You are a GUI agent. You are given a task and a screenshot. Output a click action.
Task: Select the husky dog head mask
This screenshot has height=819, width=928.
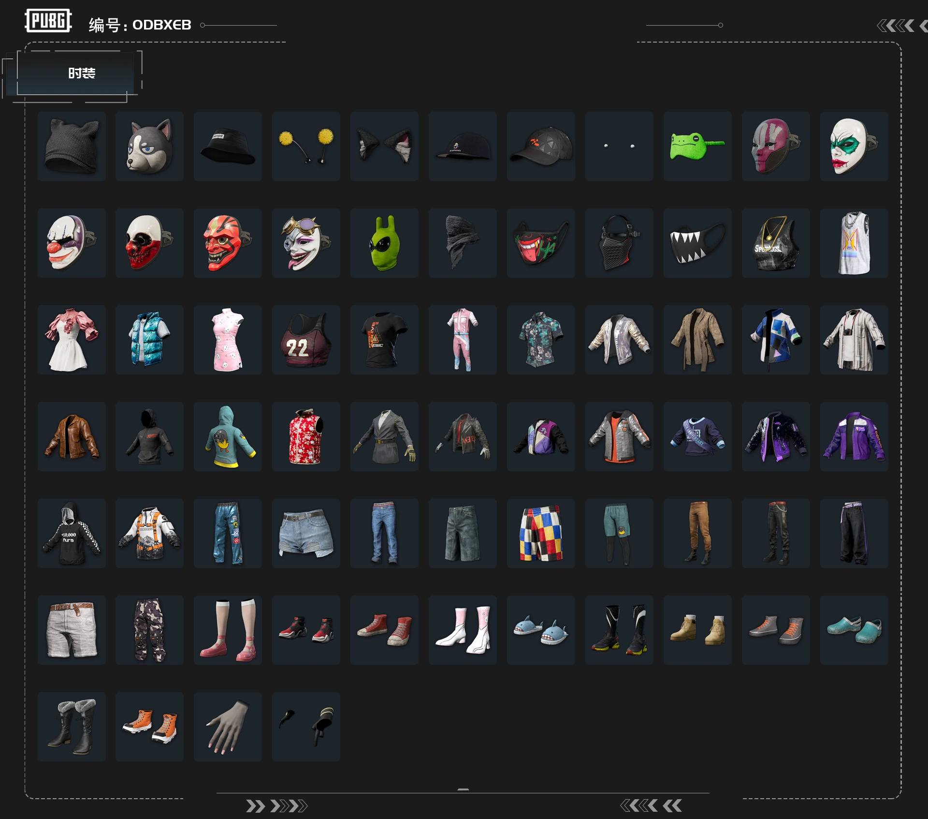click(x=149, y=146)
